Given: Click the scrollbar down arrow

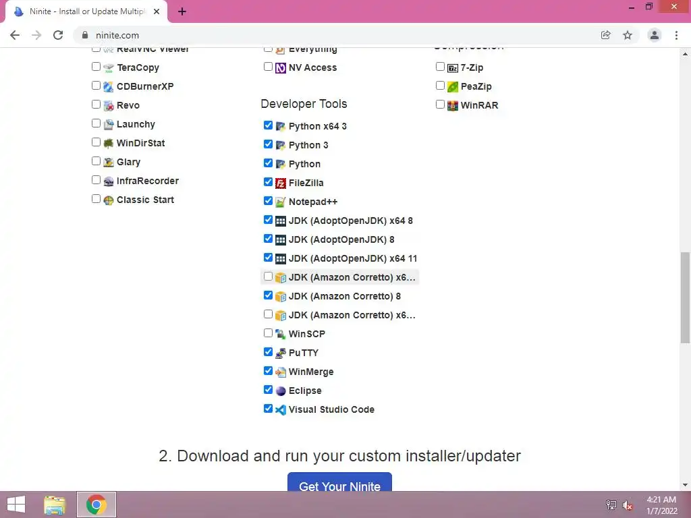Looking at the screenshot, I should click(x=686, y=486).
